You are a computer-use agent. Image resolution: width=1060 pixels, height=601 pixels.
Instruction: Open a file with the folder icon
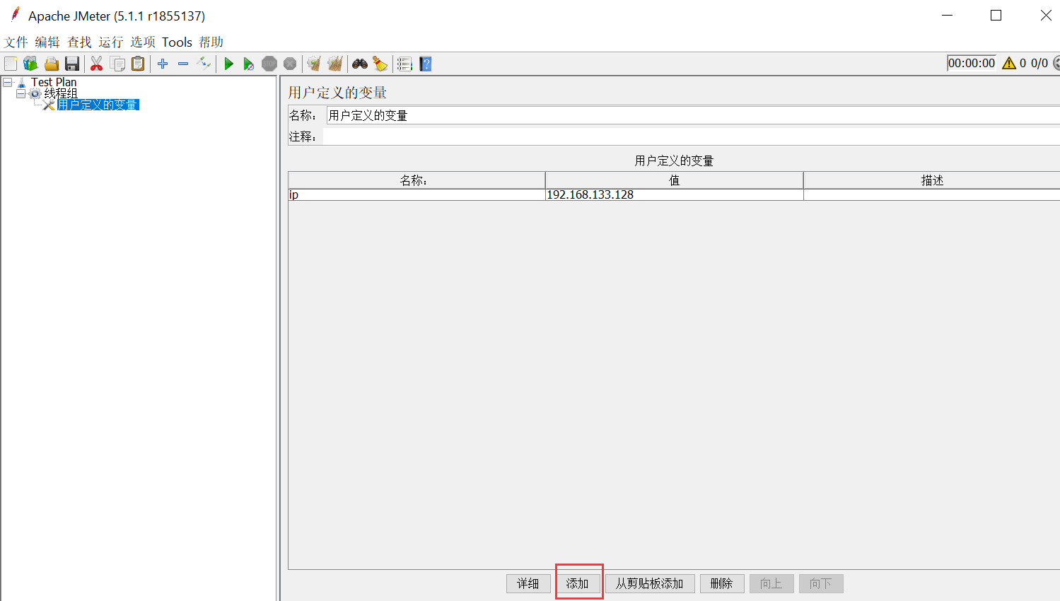52,64
